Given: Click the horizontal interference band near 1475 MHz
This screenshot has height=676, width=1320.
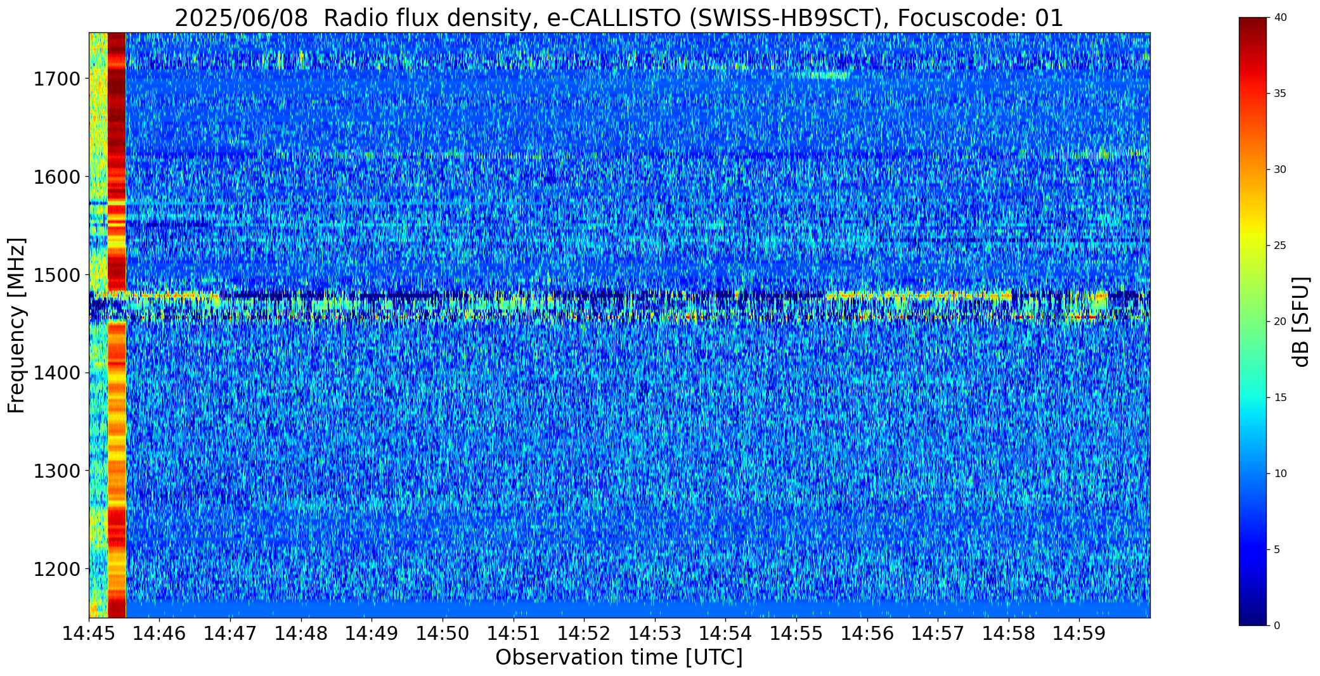Looking at the screenshot, I should pyautogui.click(x=619, y=305).
